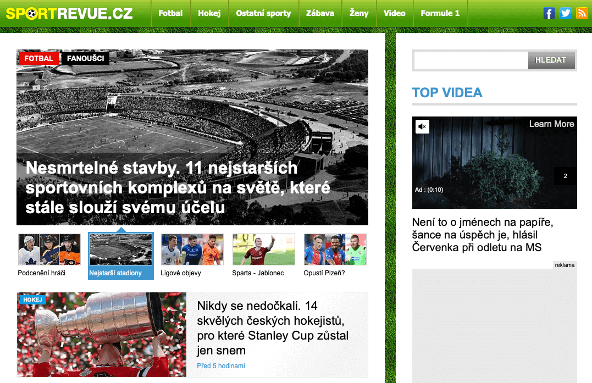
Task: Click the FANOUŠCI category tag
Action: click(85, 58)
